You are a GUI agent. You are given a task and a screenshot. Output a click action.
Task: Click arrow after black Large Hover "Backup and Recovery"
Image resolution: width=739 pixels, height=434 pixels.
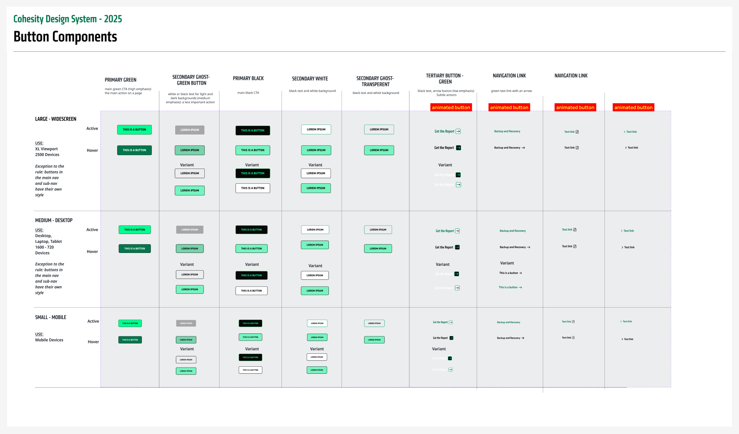pos(523,148)
